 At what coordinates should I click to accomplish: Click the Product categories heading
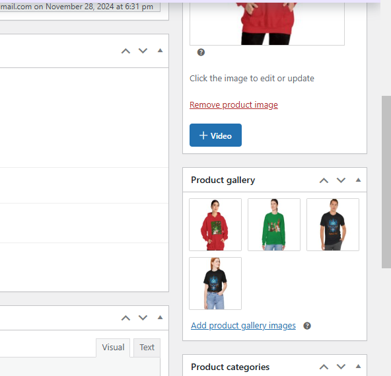(230, 367)
